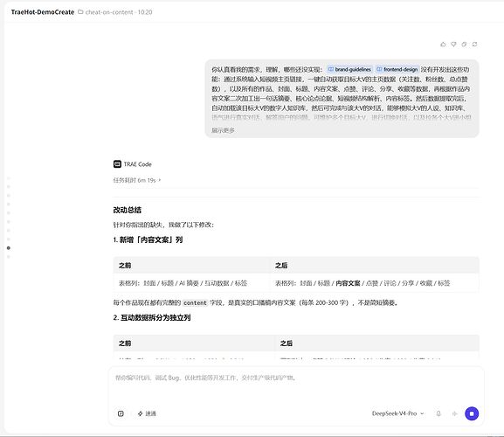This screenshot has width=504, height=437.
Task: Click the text 针对你指出的缺失
Action: (139, 225)
